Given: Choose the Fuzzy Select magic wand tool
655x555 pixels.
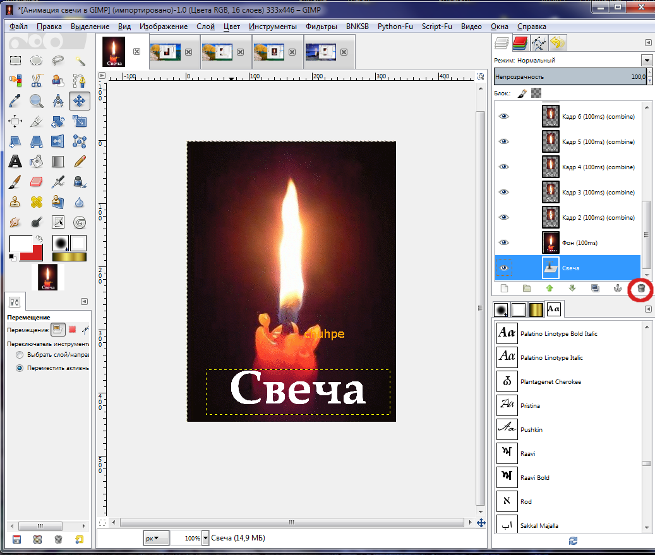Looking at the screenshot, I should pos(80,61).
